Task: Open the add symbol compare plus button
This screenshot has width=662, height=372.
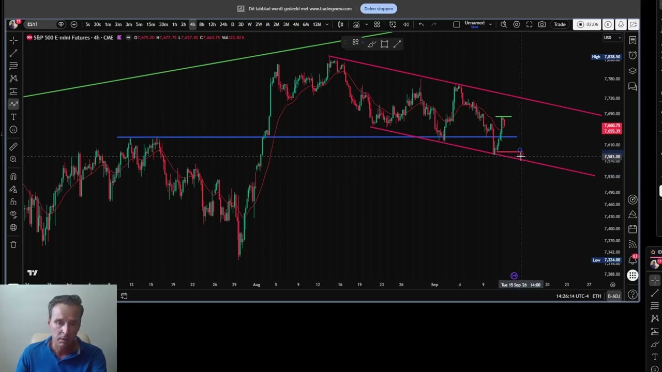Action: (74, 24)
